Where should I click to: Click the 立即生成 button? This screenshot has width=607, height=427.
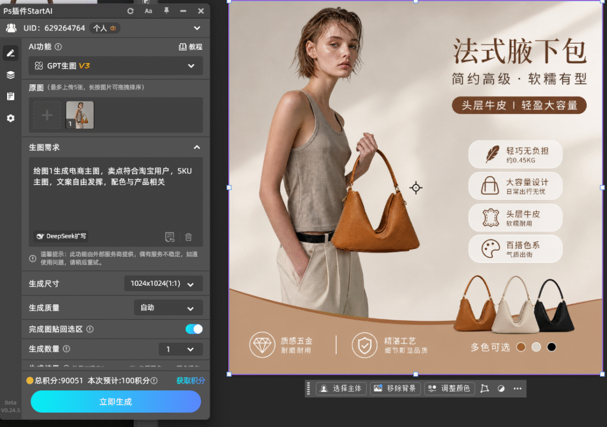pyautogui.click(x=116, y=402)
